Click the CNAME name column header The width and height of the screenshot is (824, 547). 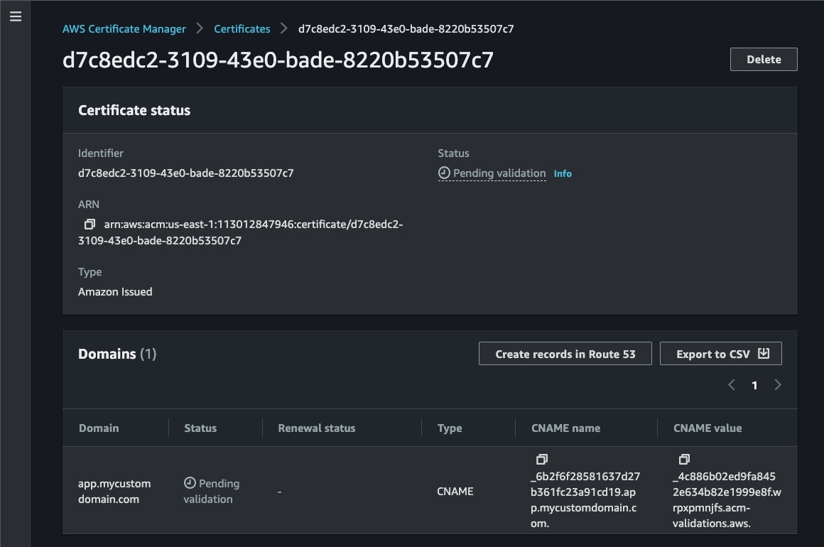pyautogui.click(x=565, y=428)
